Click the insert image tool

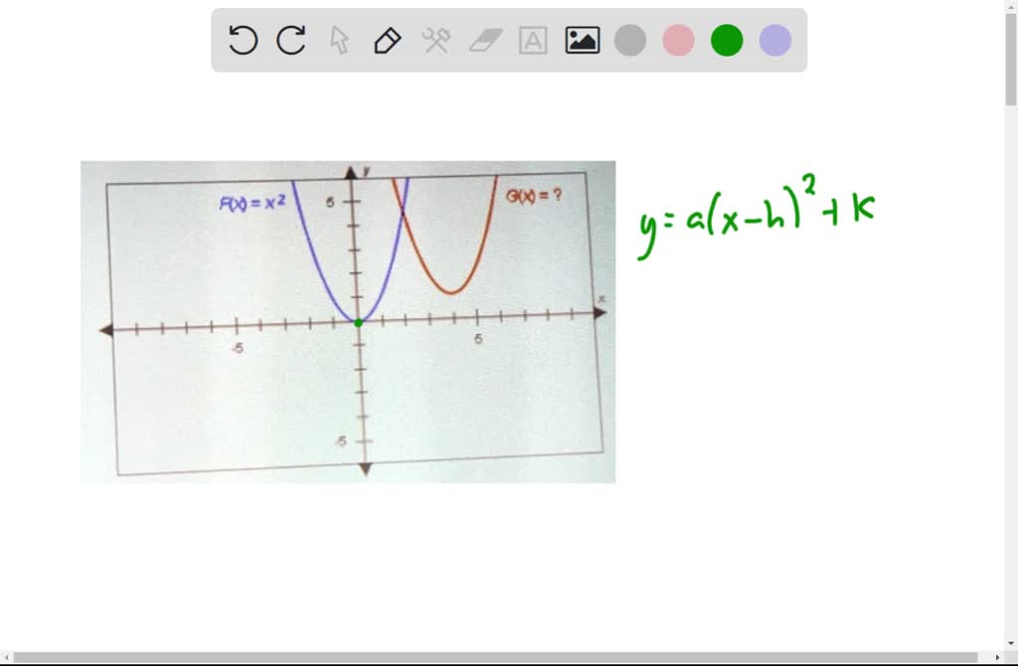click(x=582, y=40)
